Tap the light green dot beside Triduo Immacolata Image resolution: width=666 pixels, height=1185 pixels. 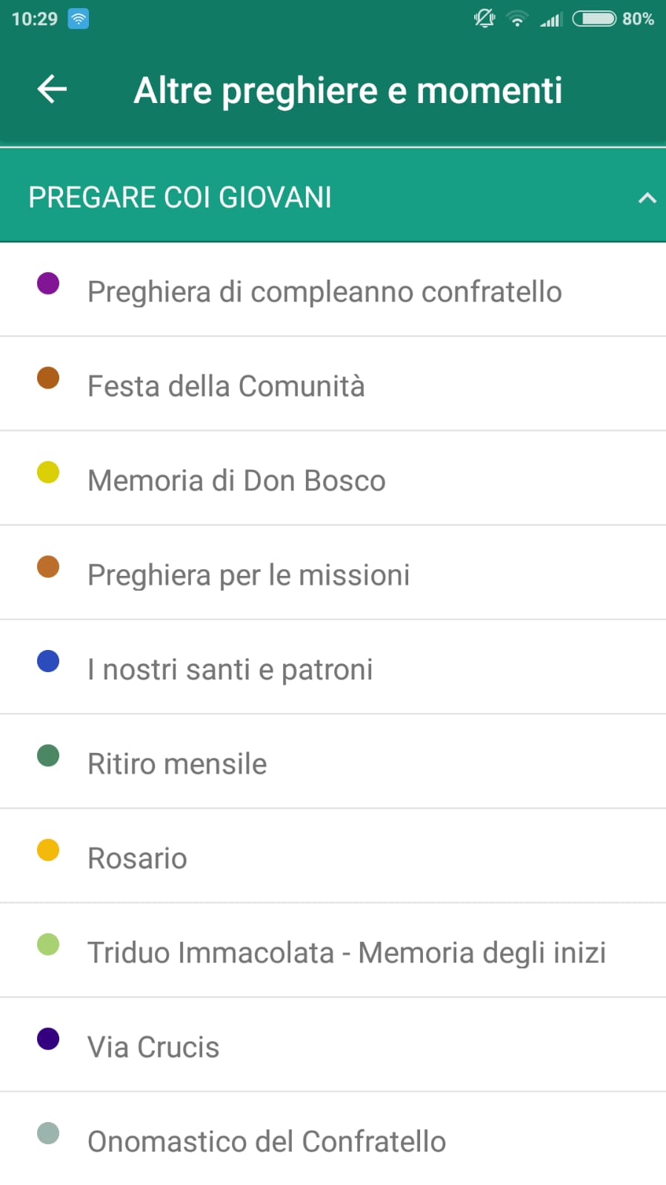point(48,945)
